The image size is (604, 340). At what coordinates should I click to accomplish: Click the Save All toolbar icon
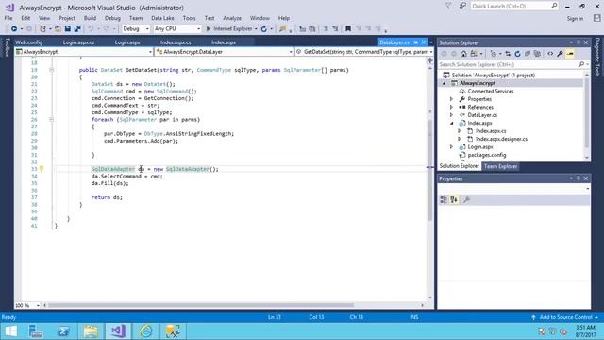[77, 29]
